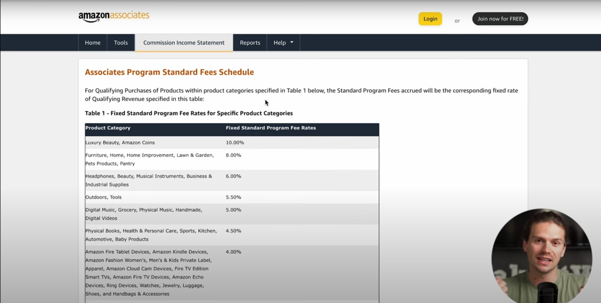Click the yellow Login button
This screenshot has height=303, width=601.
430,19
